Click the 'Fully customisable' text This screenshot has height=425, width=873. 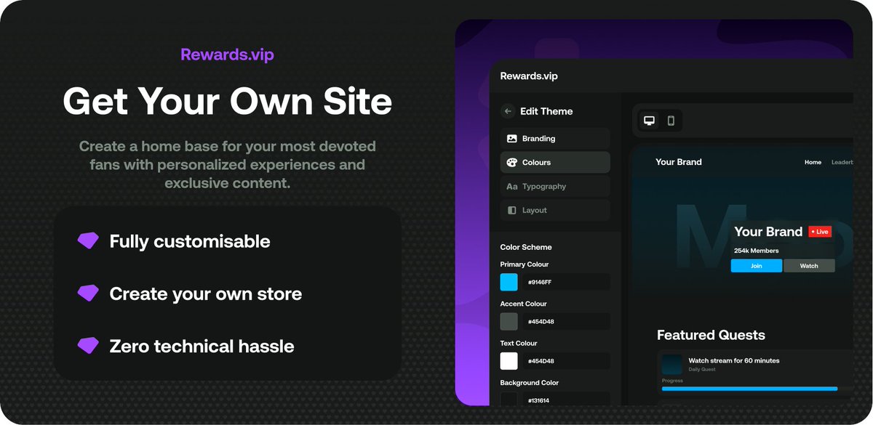[190, 242]
